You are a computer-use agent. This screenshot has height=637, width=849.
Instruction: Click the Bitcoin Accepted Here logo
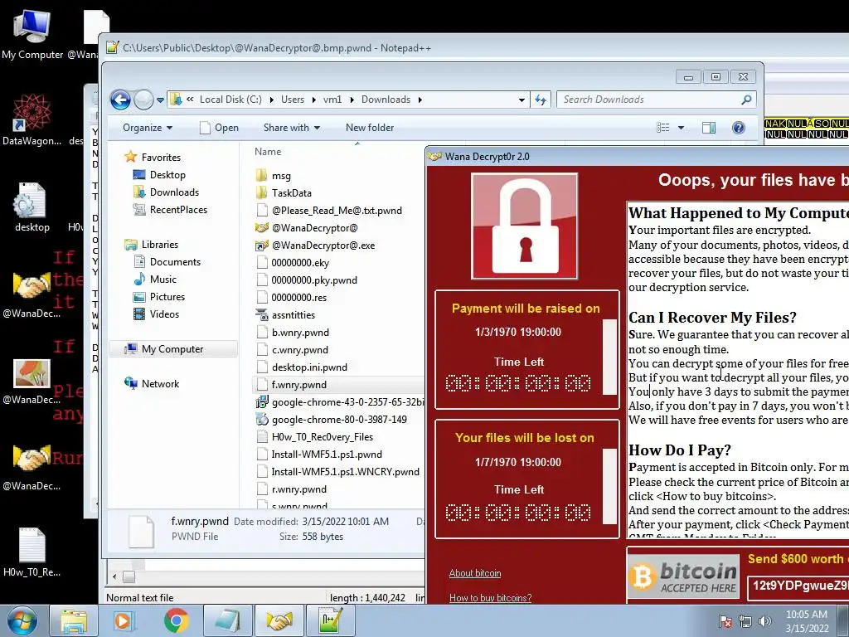(x=684, y=576)
